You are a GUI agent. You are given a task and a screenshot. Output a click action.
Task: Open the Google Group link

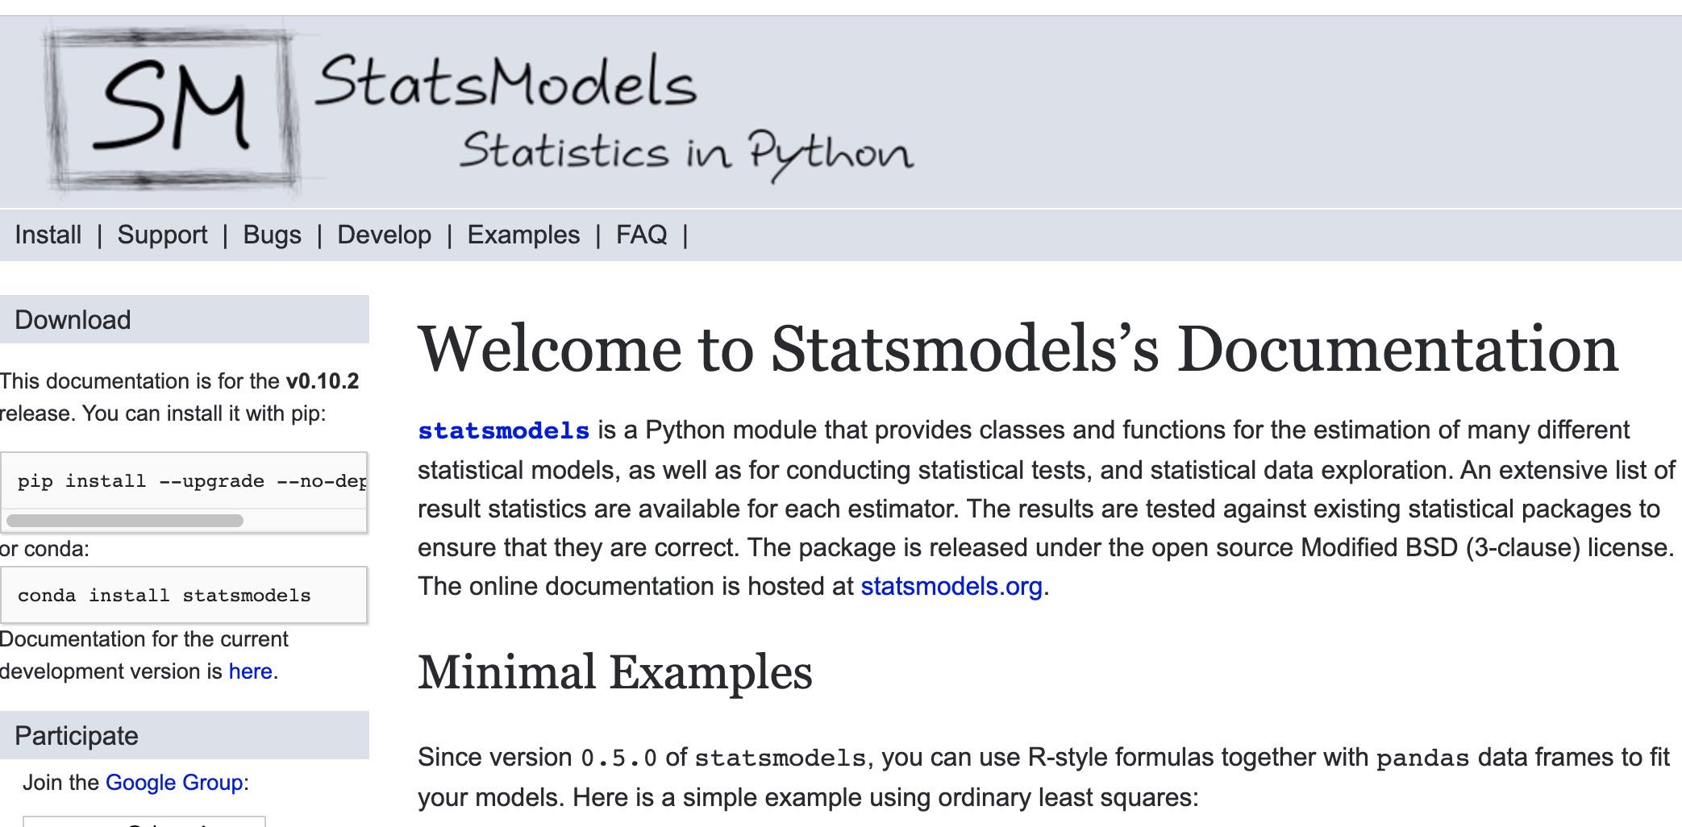pyautogui.click(x=174, y=783)
